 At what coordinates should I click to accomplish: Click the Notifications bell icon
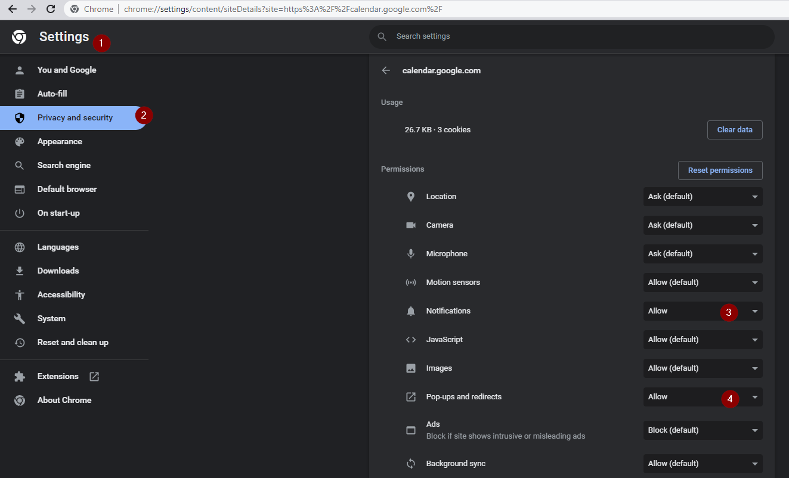pyautogui.click(x=410, y=311)
